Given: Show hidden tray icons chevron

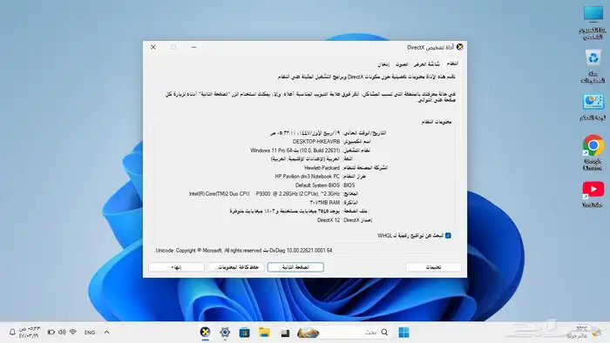Looking at the screenshot, I should (x=106, y=333).
